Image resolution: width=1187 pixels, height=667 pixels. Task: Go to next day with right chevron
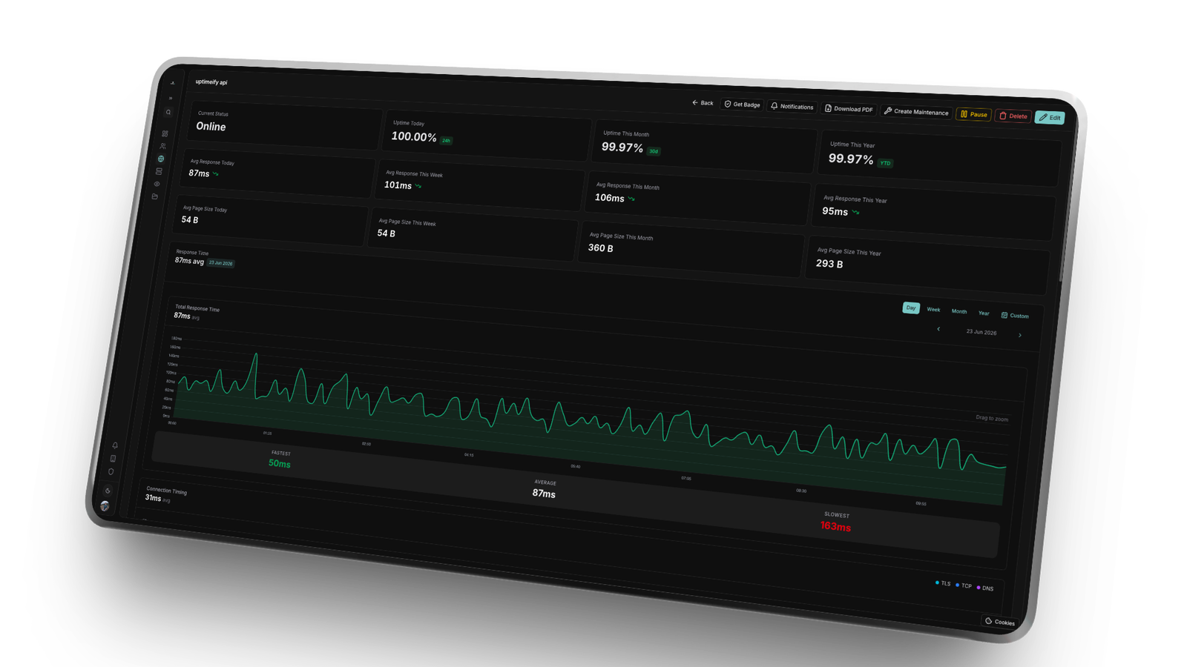coord(1020,336)
